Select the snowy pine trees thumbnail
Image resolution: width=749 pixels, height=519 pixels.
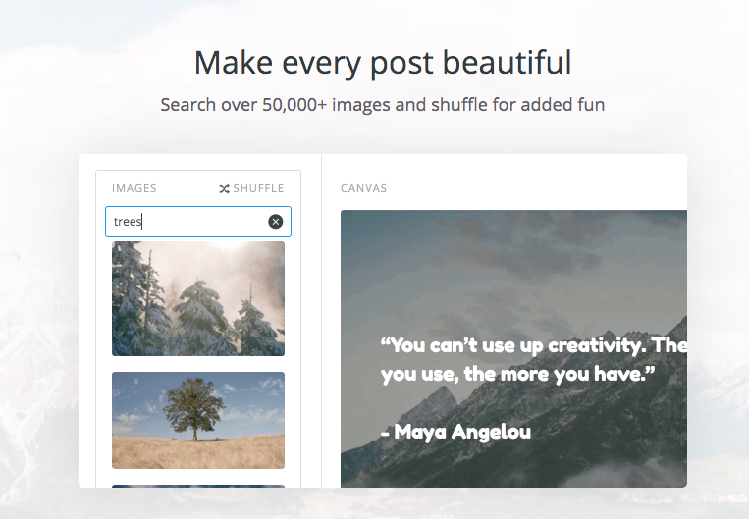coord(198,298)
